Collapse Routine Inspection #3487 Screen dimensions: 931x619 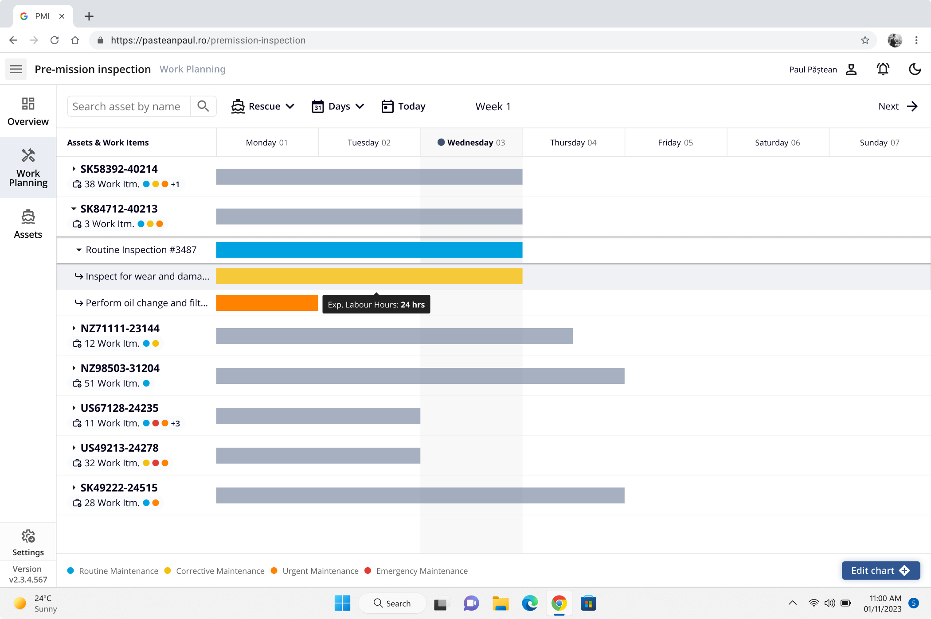point(79,250)
